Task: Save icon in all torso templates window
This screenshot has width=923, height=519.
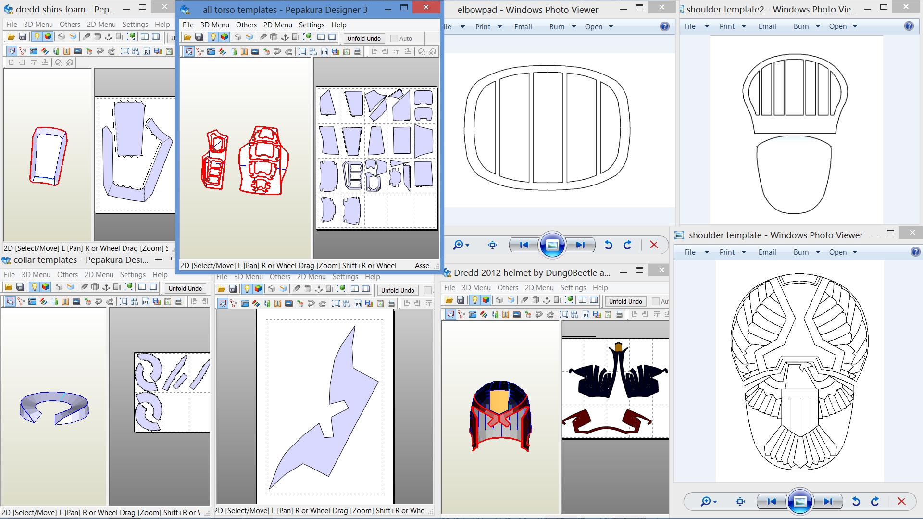Action: 199,37
